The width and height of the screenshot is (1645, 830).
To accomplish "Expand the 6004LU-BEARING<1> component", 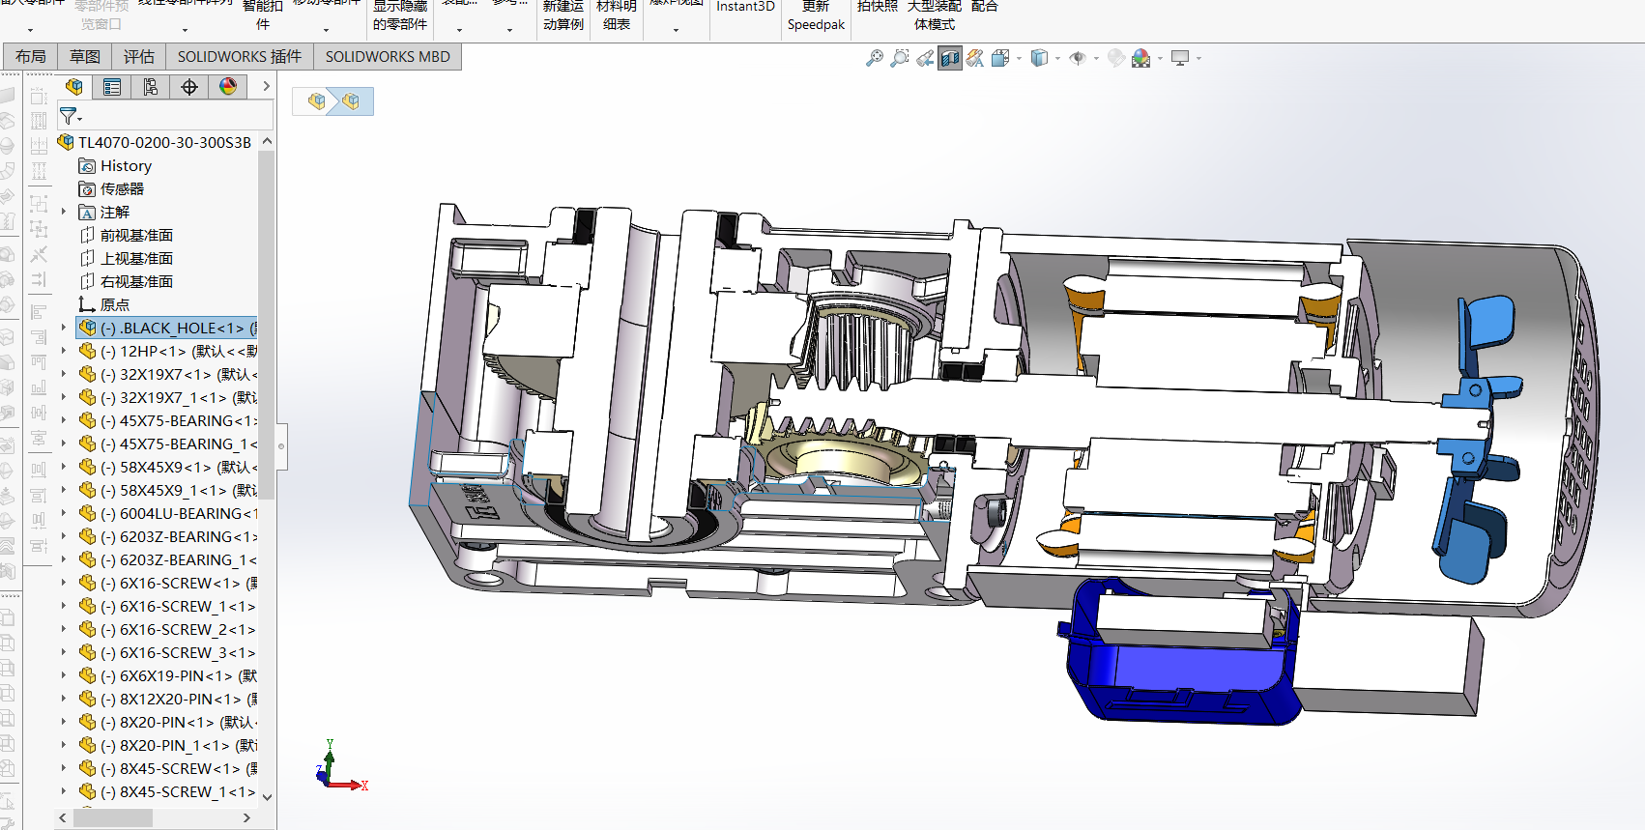I will point(64,513).
